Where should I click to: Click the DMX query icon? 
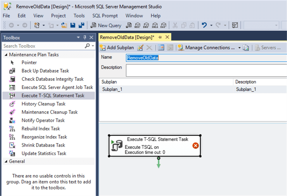pyautogui.click(x=146, y=25)
